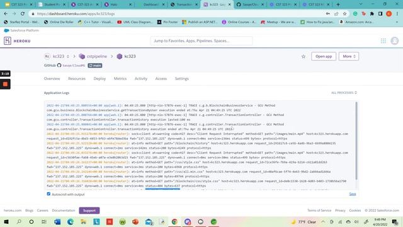Open the Resources tab
403x227 pixels.
coord(77,78)
